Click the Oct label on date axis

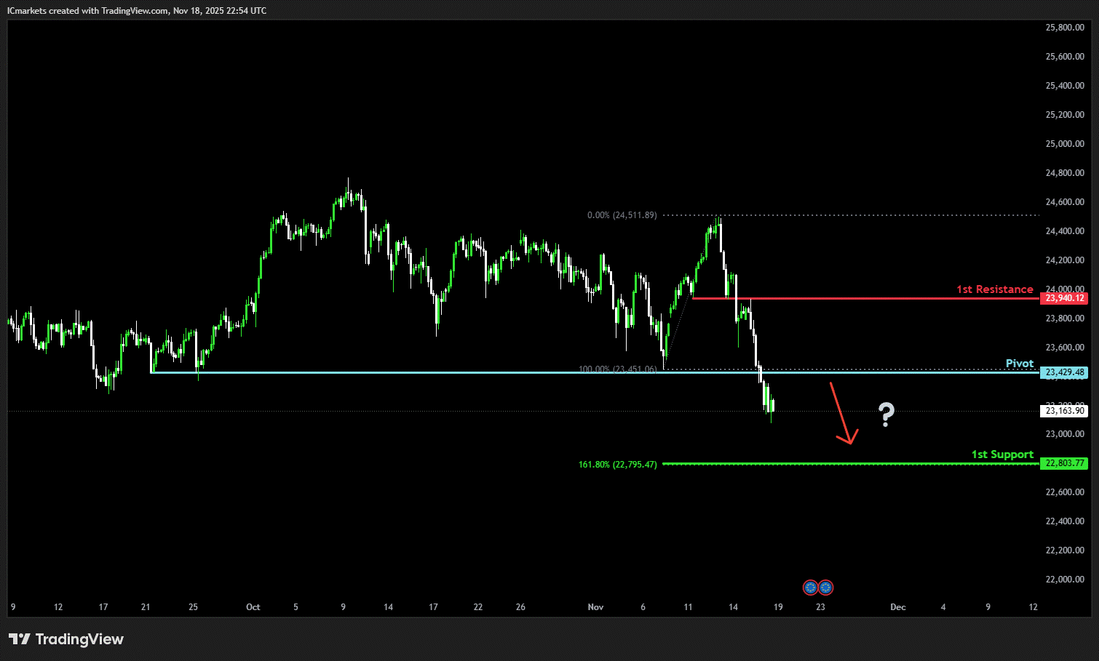pos(253,607)
